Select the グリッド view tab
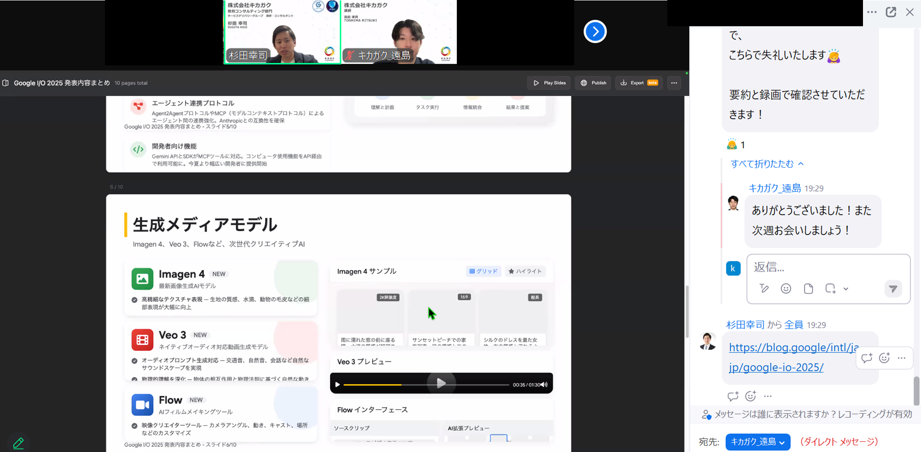 (484, 271)
